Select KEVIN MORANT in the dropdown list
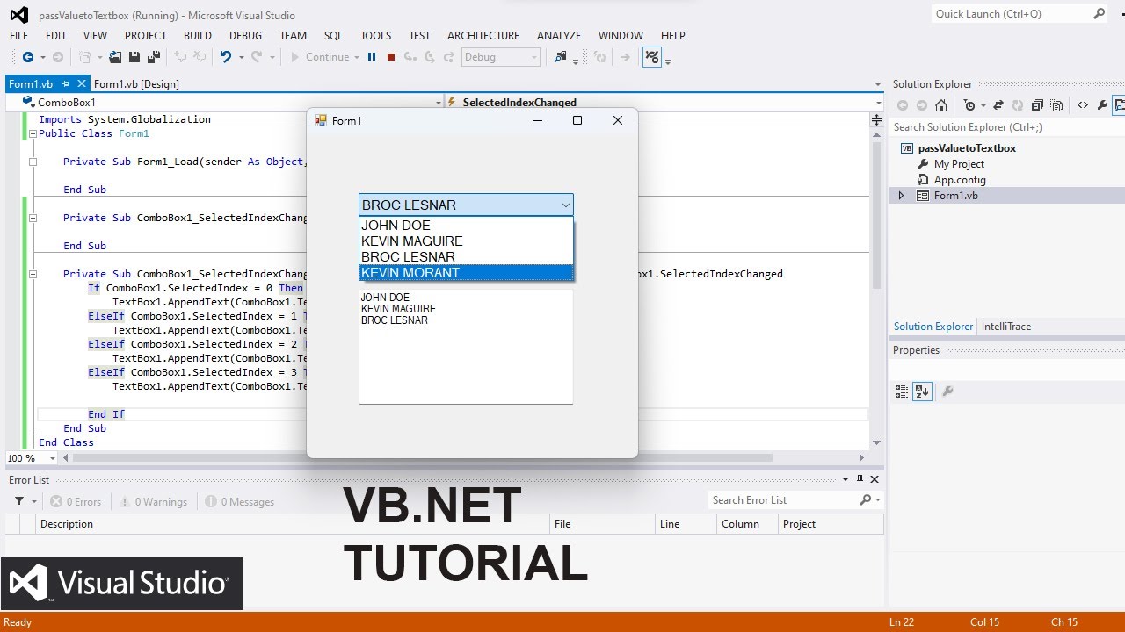Viewport: 1125px width, 632px height. [466, 273]
